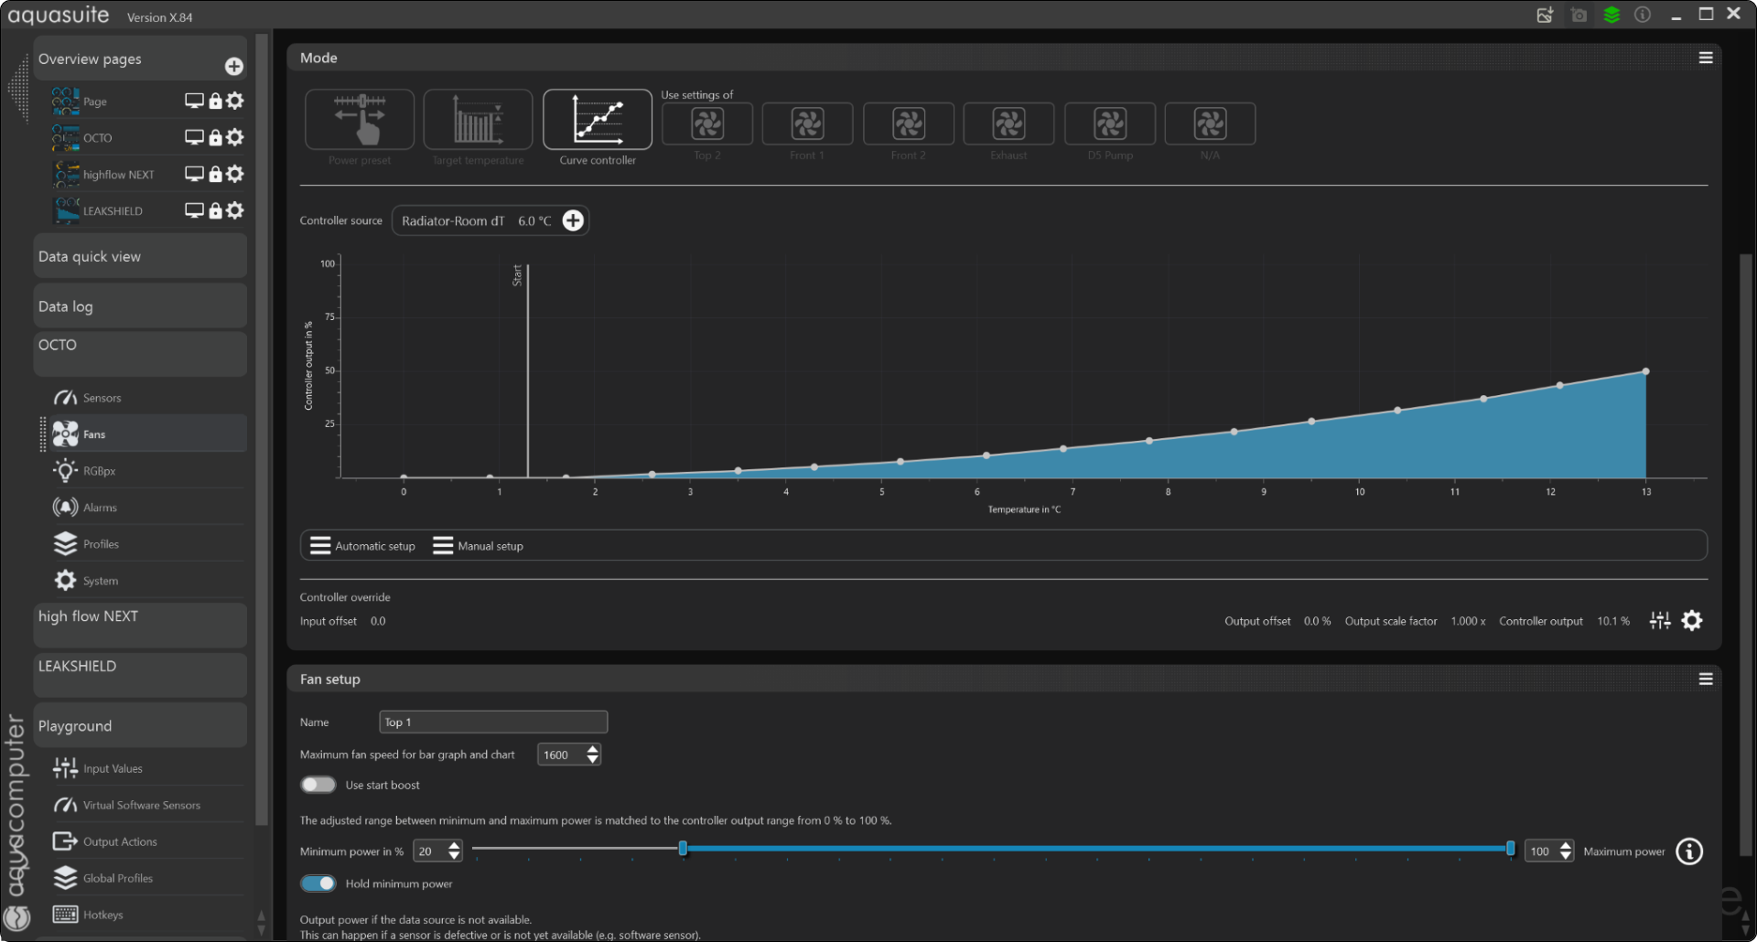The image size is (1757, 942).
Task: Use settings of the Top 2 fan
Action: point(707,123)
